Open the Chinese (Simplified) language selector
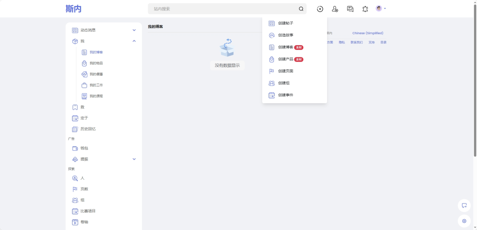The image size is (477, 230). tap(368, 33)
